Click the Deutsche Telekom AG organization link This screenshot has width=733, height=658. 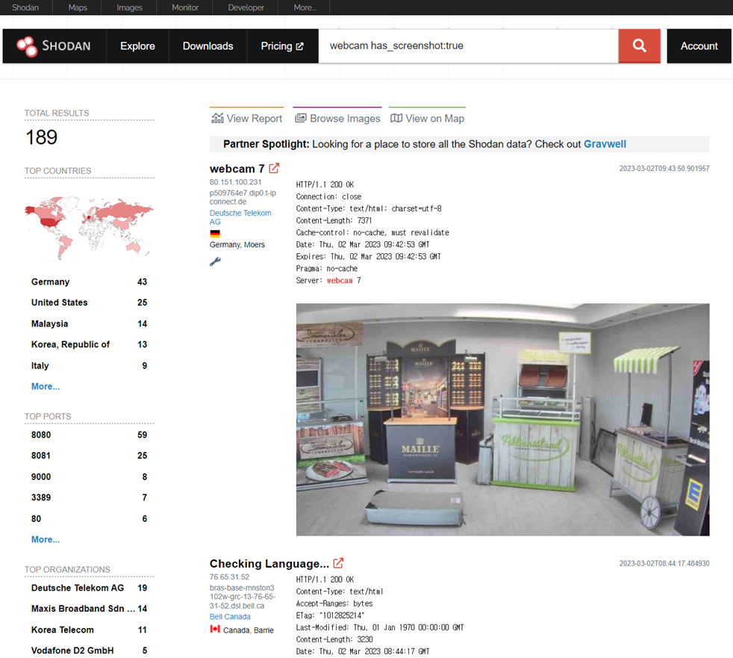click(x=240, y=217)
